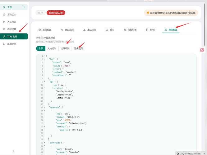Click the location pin icon beside 主题
The height and width of the screenshot is (155, 207).
tap(4, 7)
